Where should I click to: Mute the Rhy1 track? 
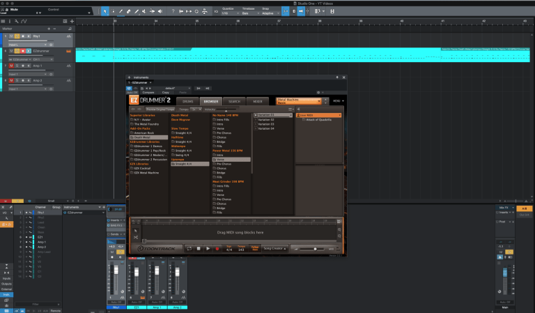coord(11,36)
